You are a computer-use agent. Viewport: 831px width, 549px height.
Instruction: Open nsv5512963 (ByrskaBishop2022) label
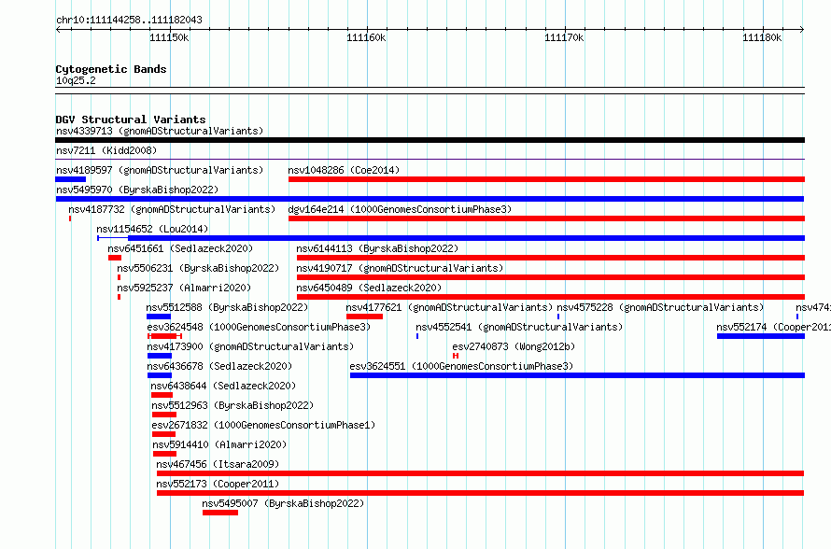(x=232, y=405)
